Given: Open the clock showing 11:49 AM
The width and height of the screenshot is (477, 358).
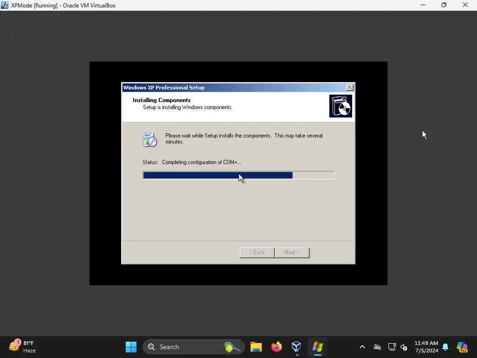Looking at the screenshot, I should 426,347.
